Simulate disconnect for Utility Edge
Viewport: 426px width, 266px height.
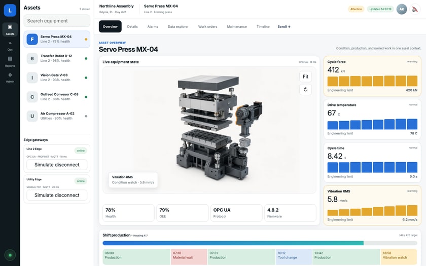57,195
